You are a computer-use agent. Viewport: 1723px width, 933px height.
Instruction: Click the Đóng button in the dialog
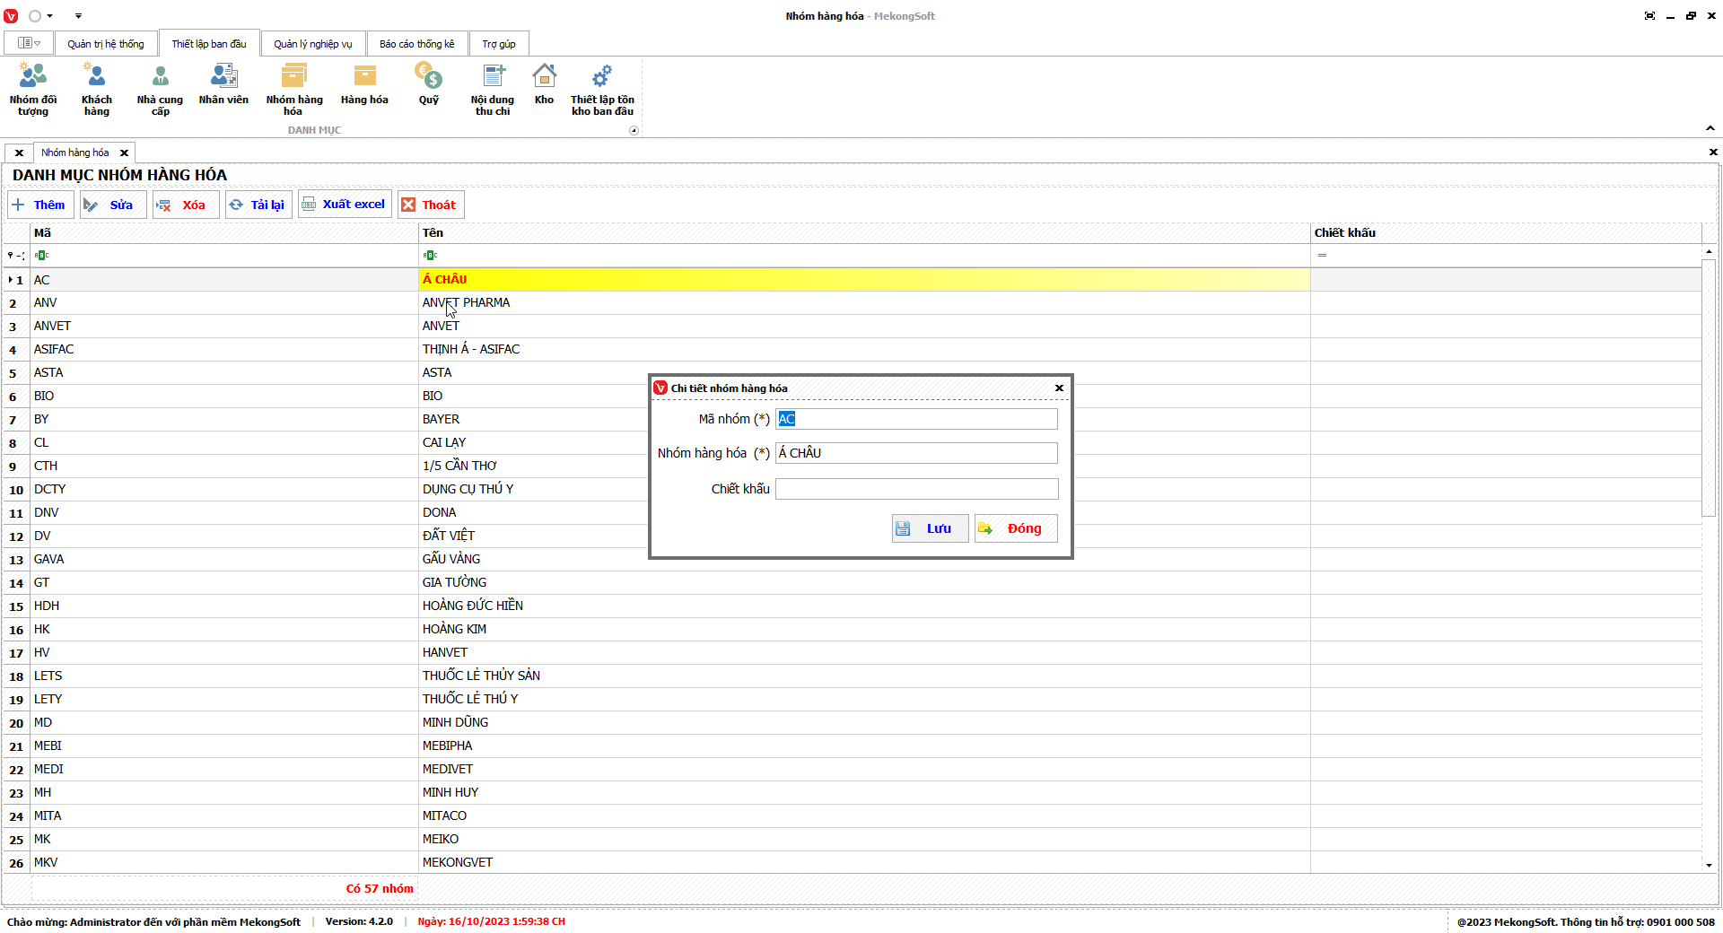1016,528
